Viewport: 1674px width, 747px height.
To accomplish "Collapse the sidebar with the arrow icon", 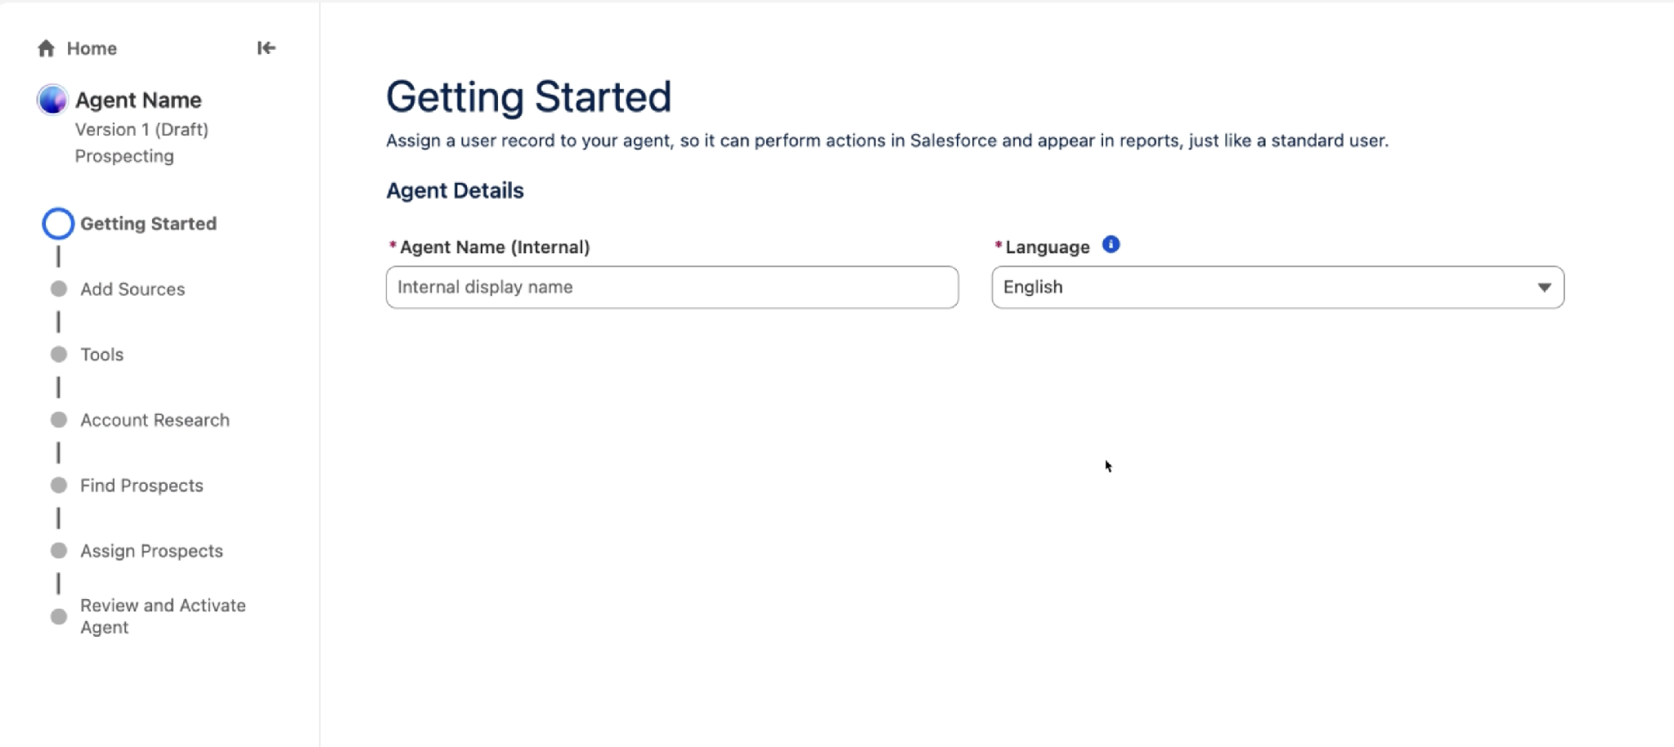I will tap(266, 48).
